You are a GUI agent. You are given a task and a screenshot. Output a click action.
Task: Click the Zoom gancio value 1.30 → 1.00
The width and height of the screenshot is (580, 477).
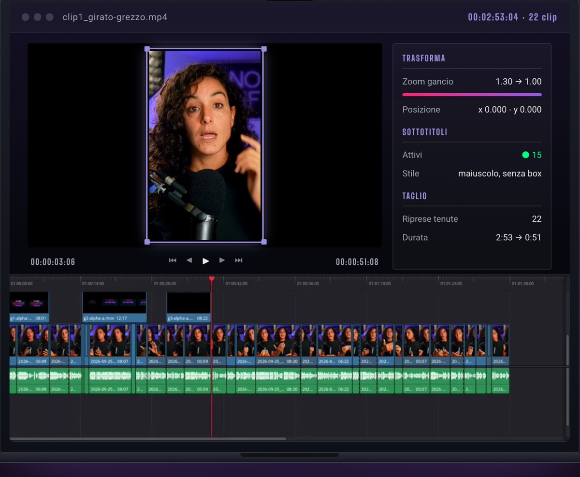click(x=519, y=82)
